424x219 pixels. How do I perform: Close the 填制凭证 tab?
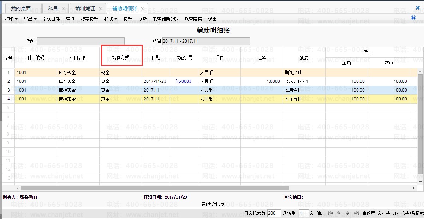[101, 8]
